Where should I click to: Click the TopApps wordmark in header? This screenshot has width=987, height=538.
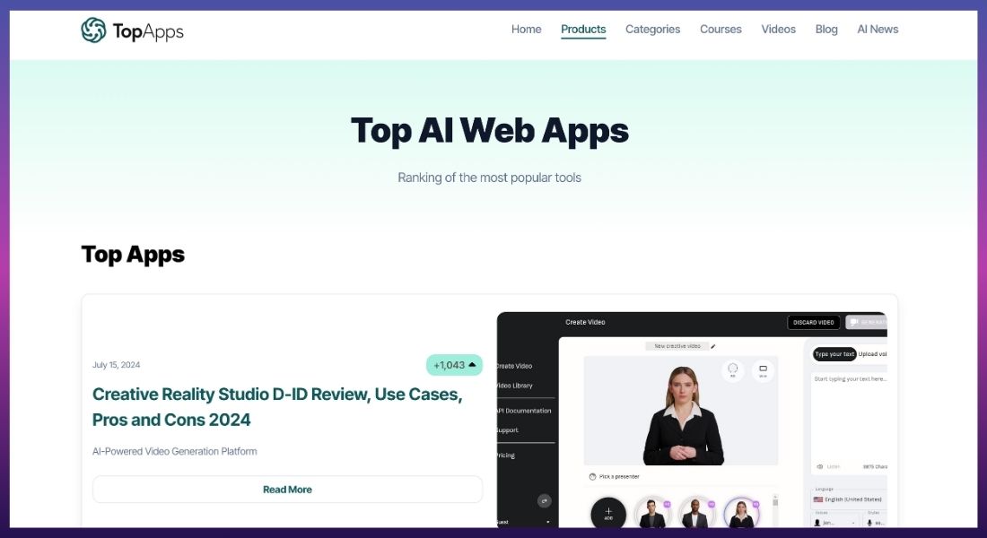[x=148, y=30]
